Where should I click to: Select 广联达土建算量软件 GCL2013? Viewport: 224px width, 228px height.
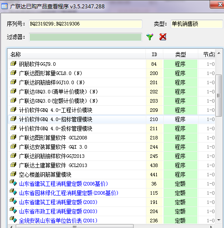point(111,165)
